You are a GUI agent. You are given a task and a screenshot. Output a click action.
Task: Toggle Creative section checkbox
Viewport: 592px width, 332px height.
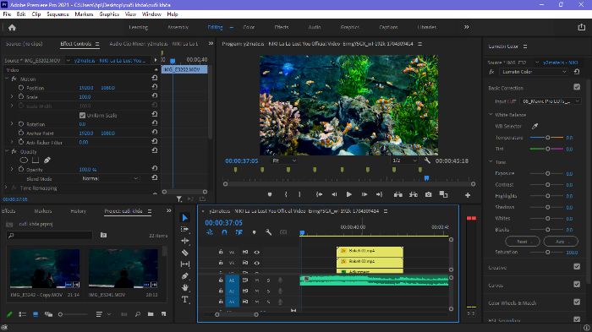point(577,266)
